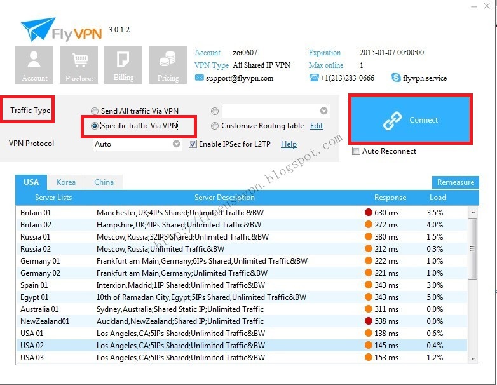Screen dimensions: 497x385
Task: Click the server list scroll down arrow
Action: 473,359
